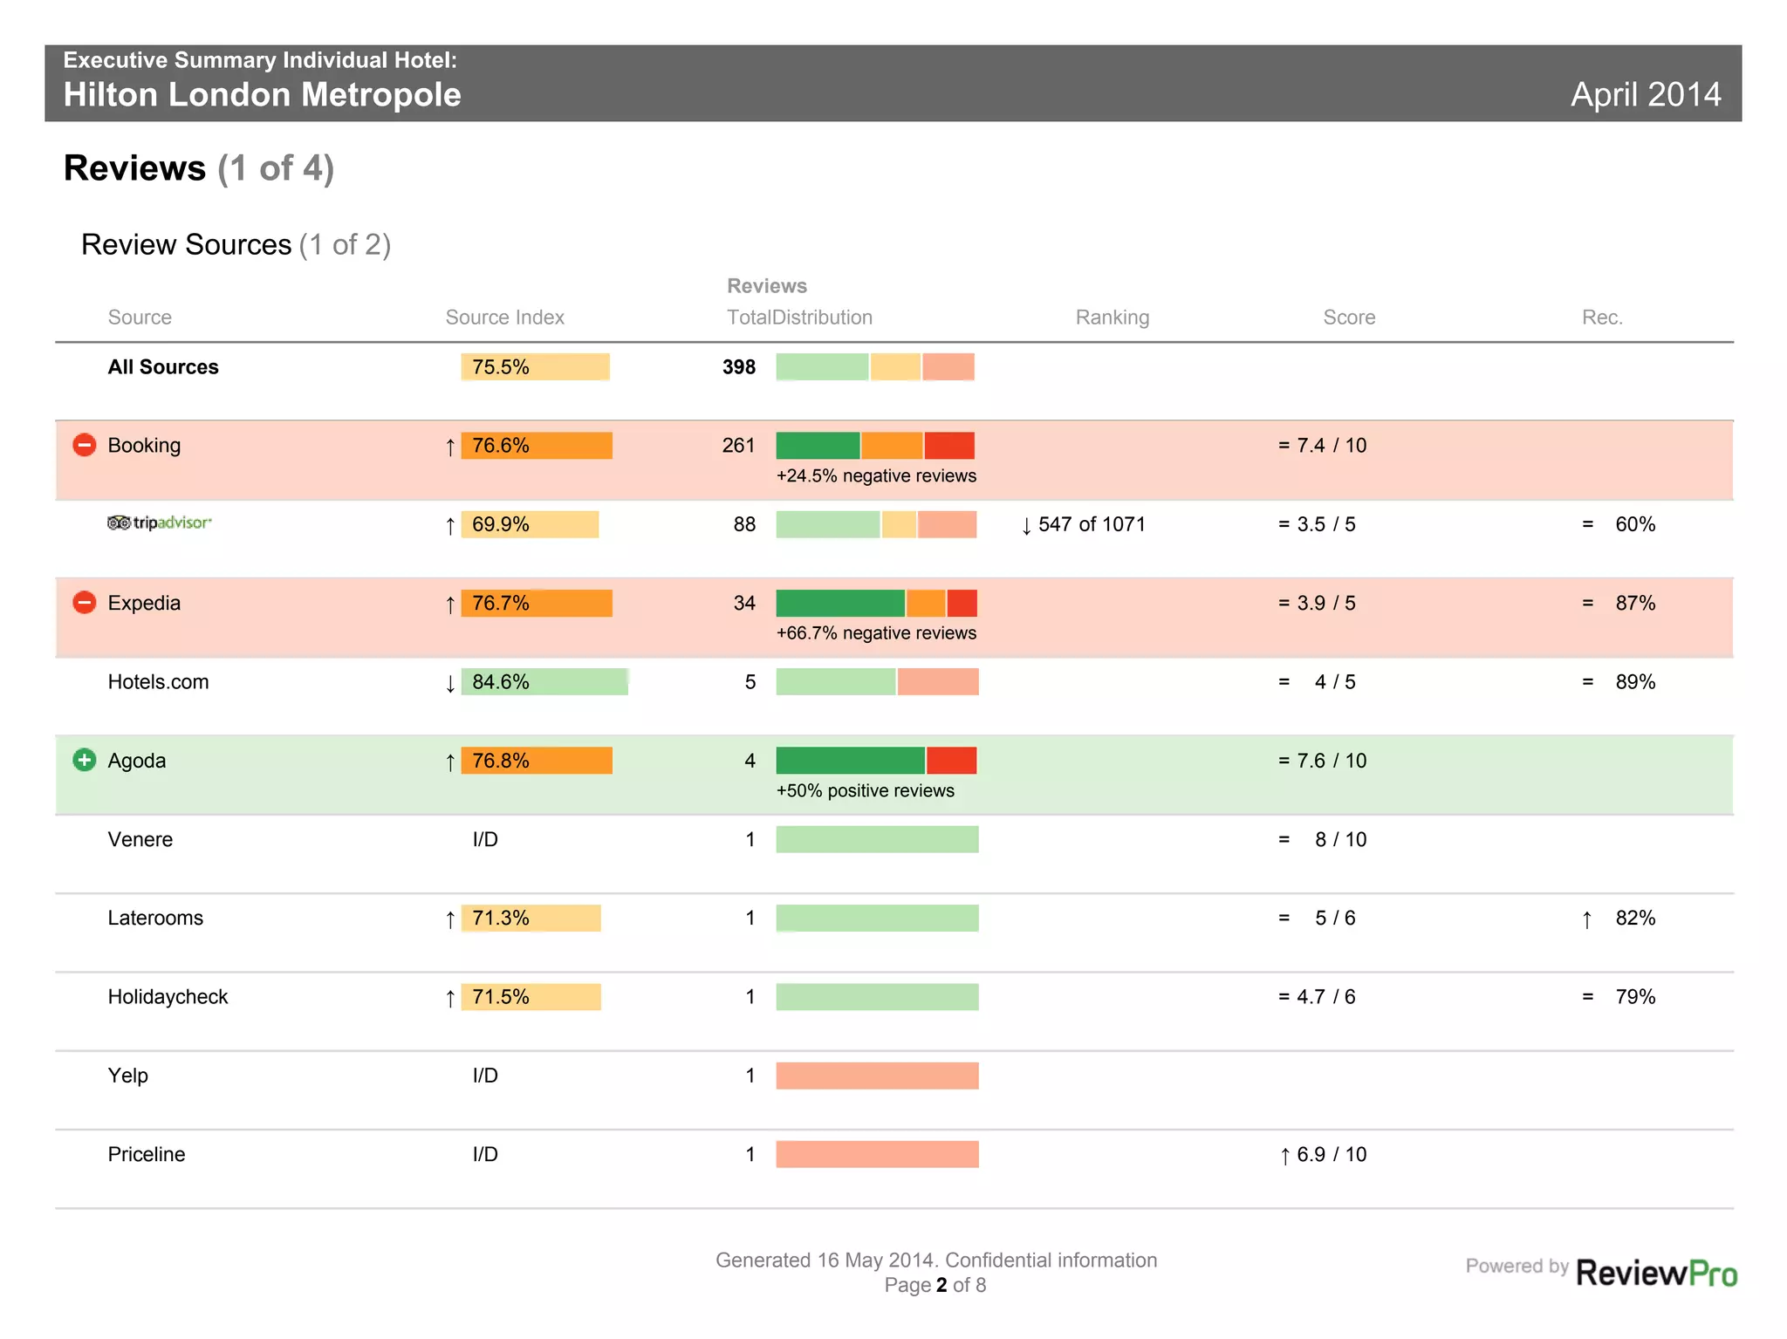1787x1339 pixels.
Task: Click the Yelp red distribution bar
Action: tap(877, 1076)
